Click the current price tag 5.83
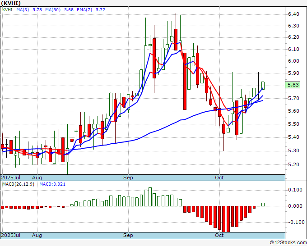This screenshot has width=307, height=246. point(293,85)
